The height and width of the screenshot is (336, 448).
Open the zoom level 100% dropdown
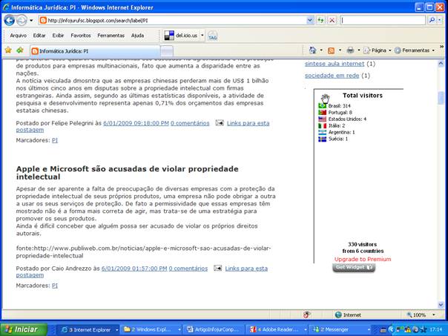click(421, 314)
